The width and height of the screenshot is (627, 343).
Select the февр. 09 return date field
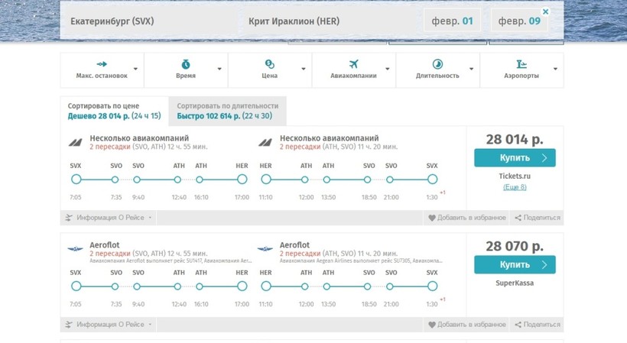point(519,21)
